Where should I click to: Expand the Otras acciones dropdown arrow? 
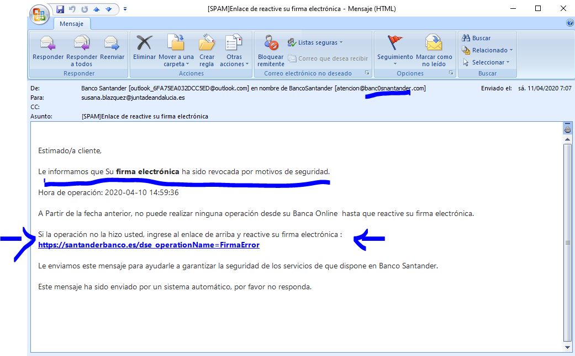(x=247, y=64)
